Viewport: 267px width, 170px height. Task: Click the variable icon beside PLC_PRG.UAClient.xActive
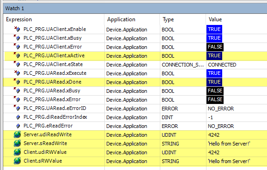click(x=17, y=55)
